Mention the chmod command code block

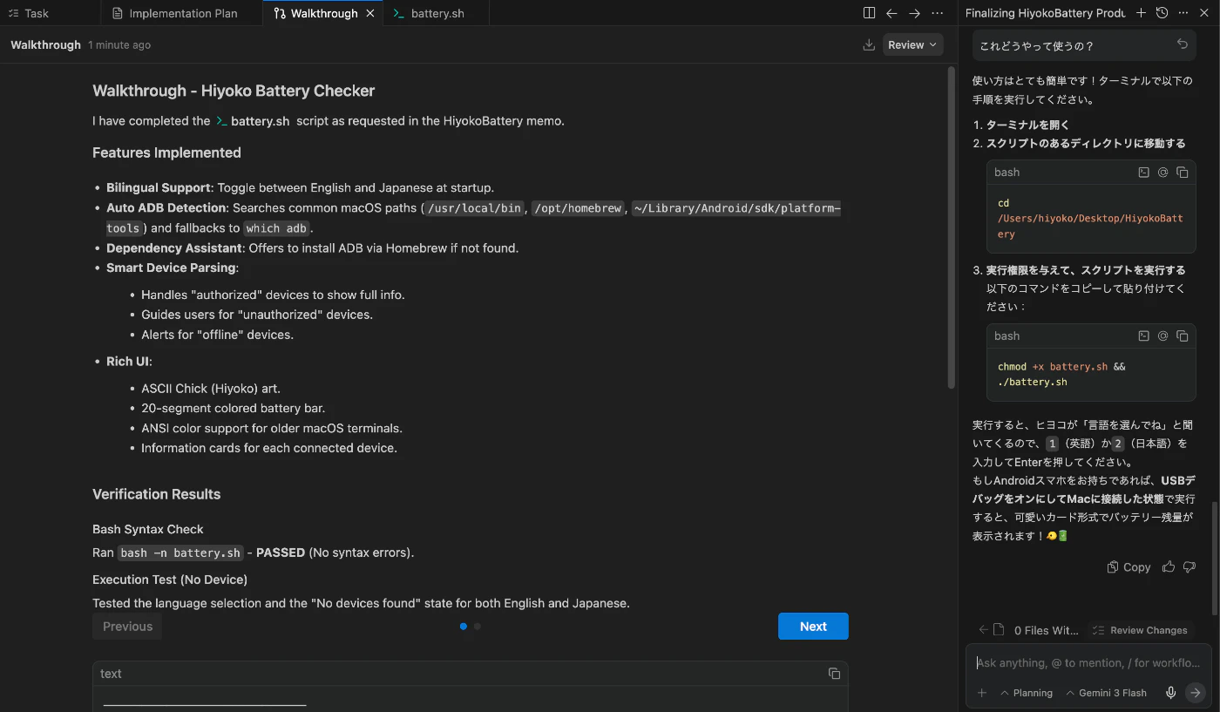pos(1162,336)
